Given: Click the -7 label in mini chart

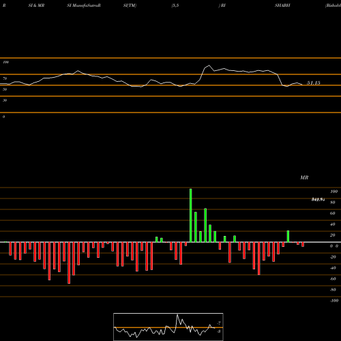Looking at the screenshot, I should pos(219,323).
